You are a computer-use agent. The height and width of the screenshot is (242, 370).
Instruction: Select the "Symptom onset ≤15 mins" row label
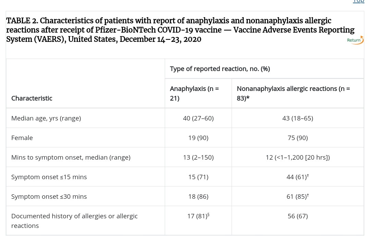tap(49, 177)
